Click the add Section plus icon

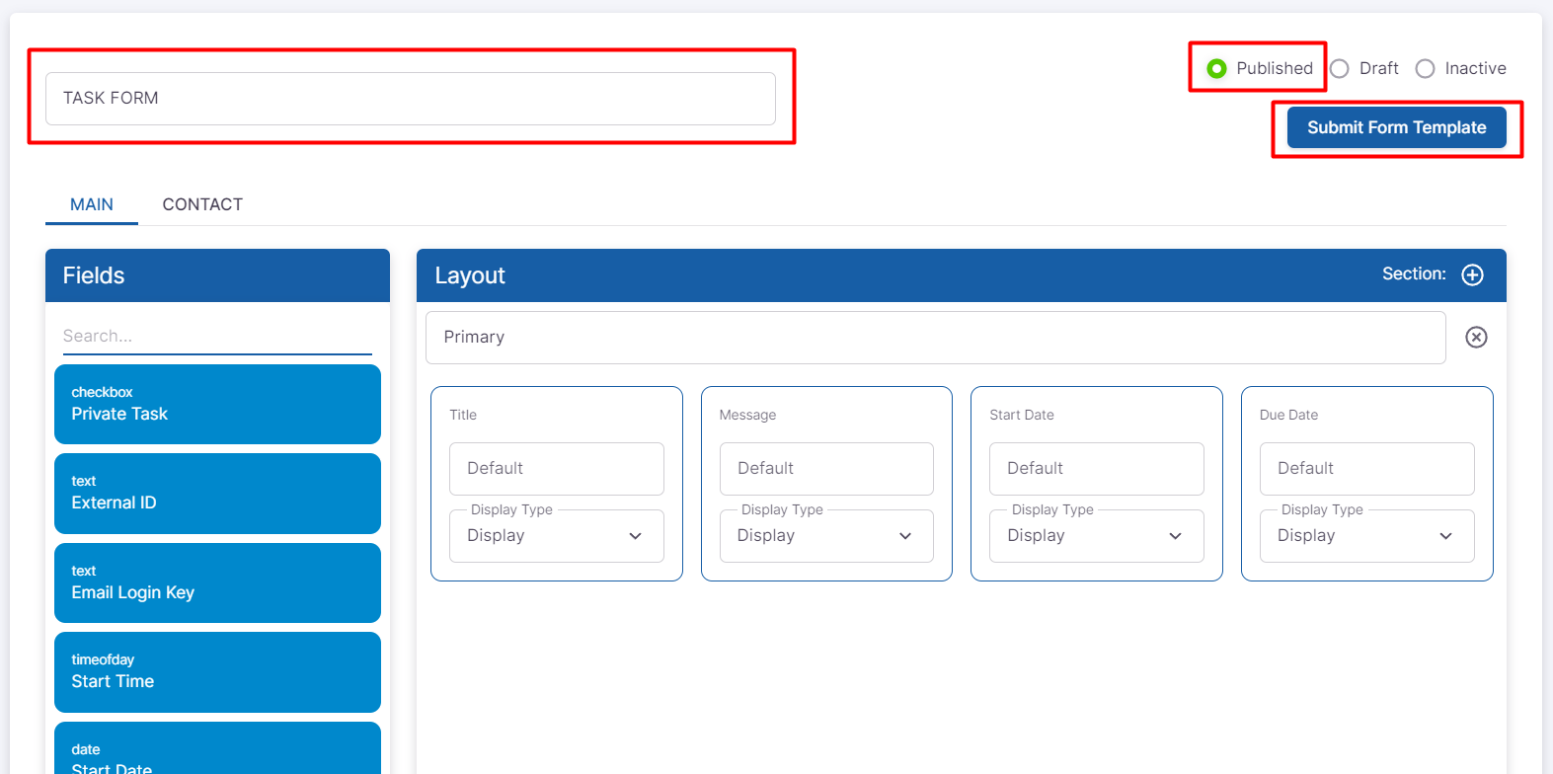click(1472, 274)
